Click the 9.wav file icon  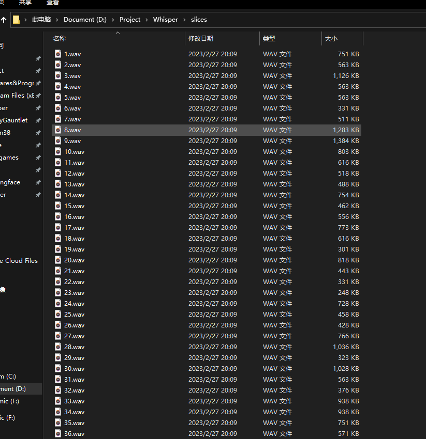(58, 141)
